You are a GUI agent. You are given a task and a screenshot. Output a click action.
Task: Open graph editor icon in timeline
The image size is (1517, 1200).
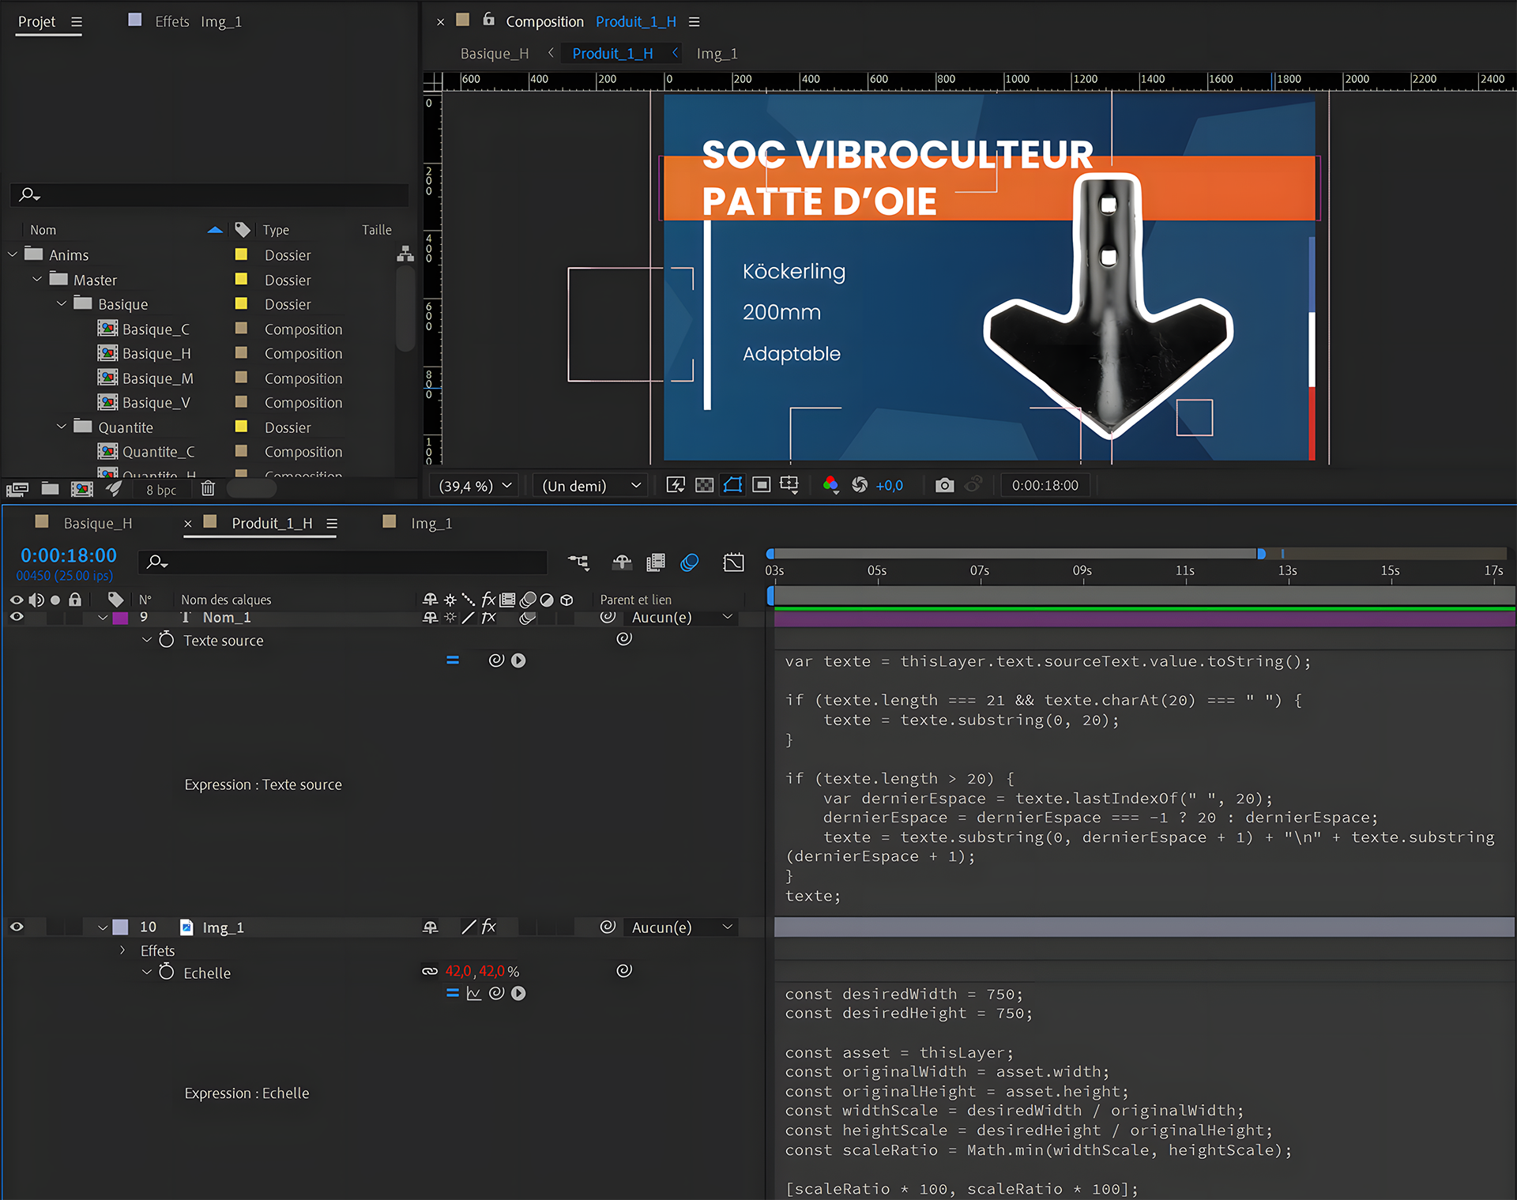pos(733,562)
